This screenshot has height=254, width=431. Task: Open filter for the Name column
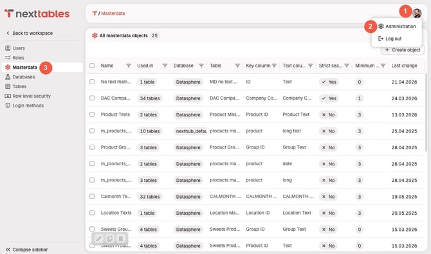129,66
